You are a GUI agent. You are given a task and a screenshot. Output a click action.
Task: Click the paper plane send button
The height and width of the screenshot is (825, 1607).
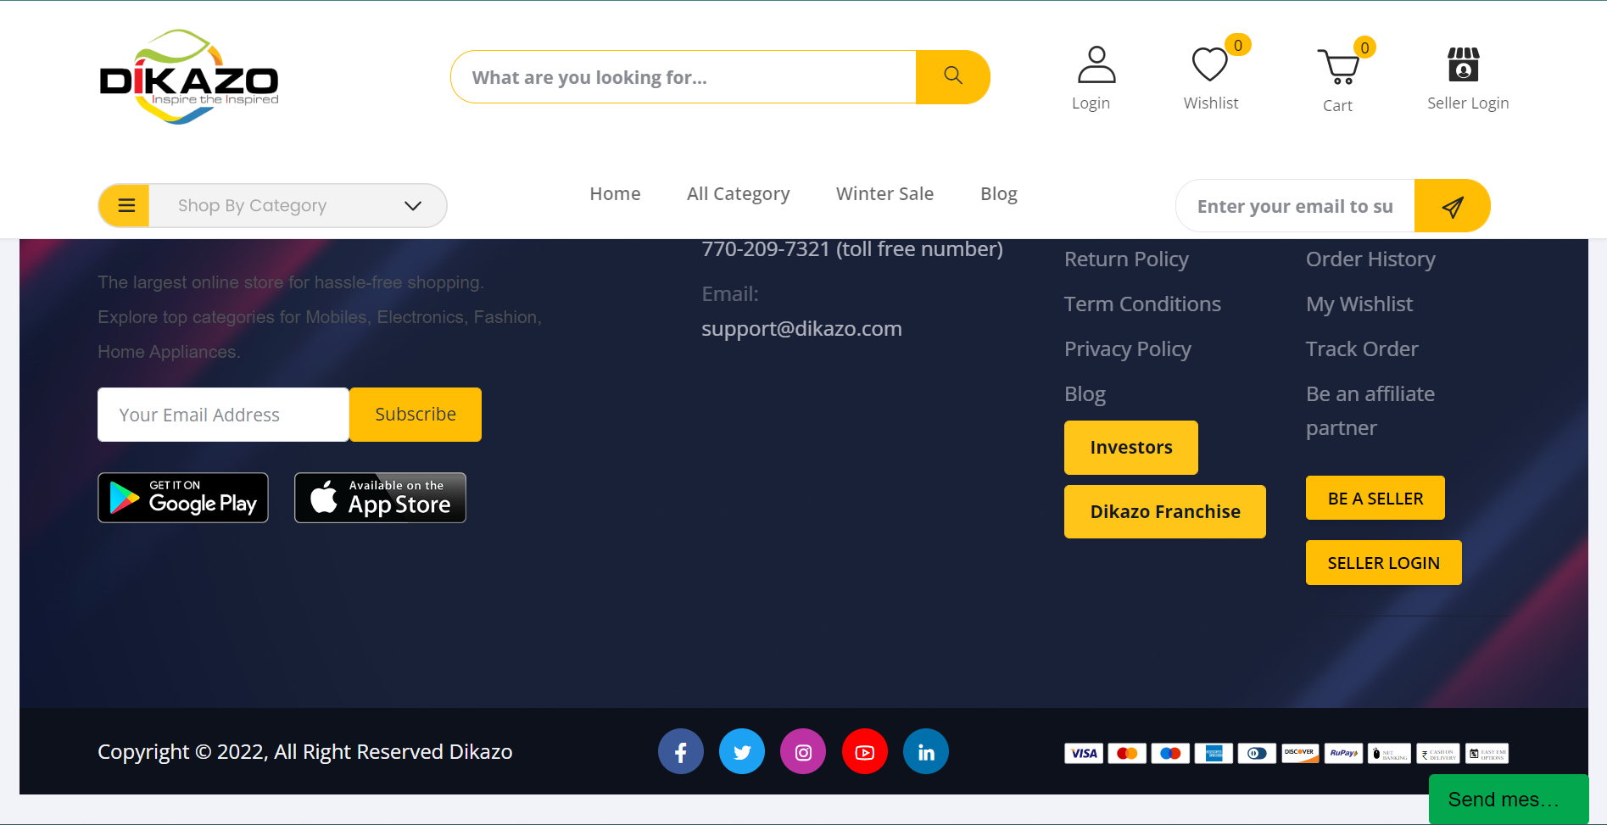click(1452, 206)
